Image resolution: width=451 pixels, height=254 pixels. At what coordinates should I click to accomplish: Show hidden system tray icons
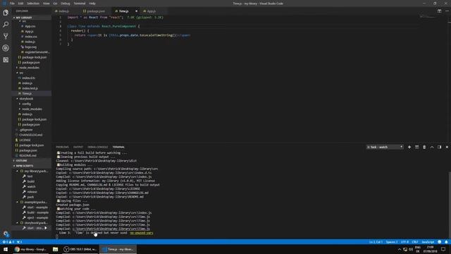(400, 249)
